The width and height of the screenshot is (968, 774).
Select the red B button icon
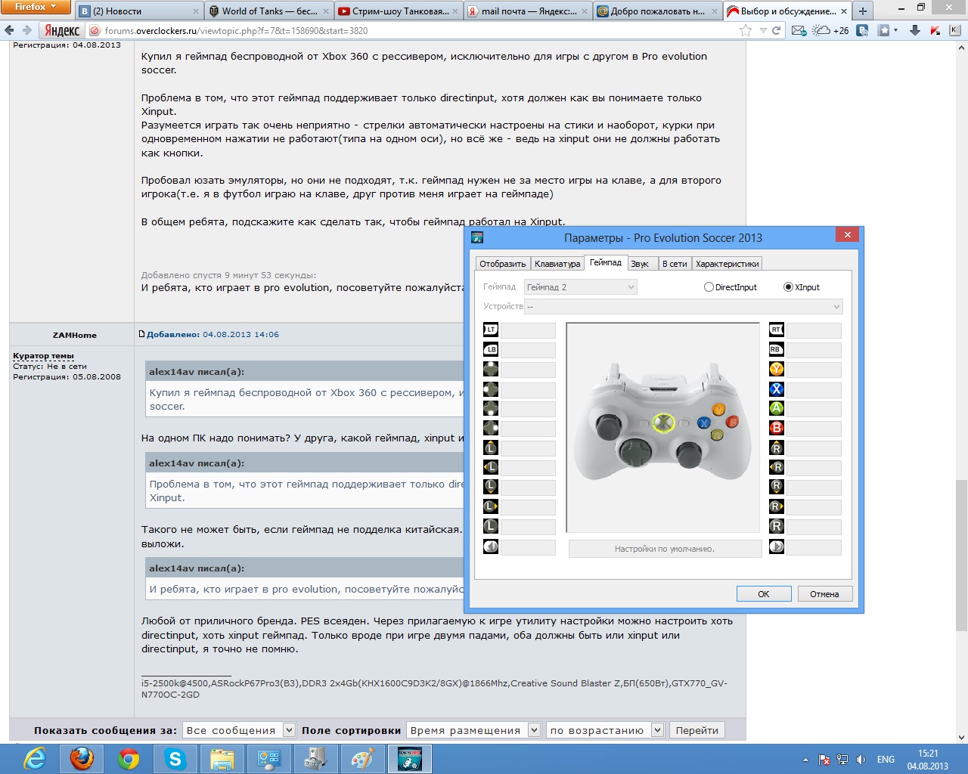point(776,428)
